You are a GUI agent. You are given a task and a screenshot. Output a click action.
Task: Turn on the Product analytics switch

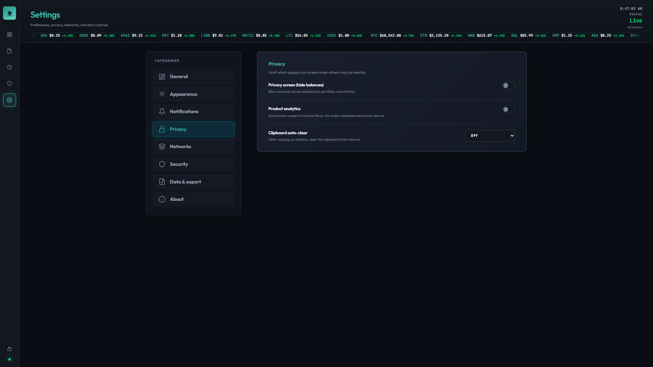click(x=508, y=109)
